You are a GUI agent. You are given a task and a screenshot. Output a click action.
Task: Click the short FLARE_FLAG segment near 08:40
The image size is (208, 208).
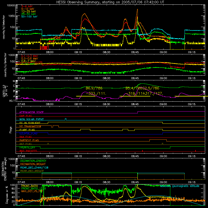tap(125, 129)
